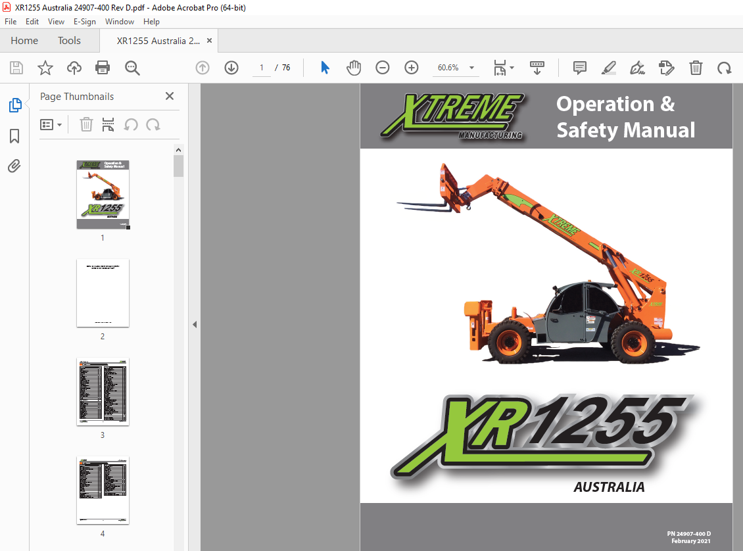
Task: Select page 2 thumbnail
Action: tap(103, 293)
